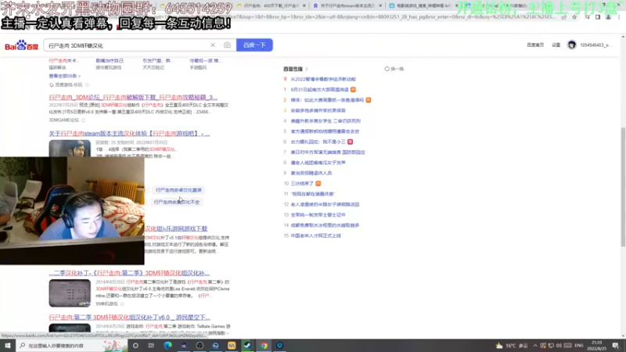
Task: Click 百度首页 link in page header
Action: coord(535,45)
